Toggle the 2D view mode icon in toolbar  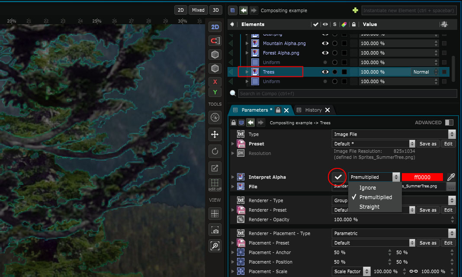click(215, 27)
